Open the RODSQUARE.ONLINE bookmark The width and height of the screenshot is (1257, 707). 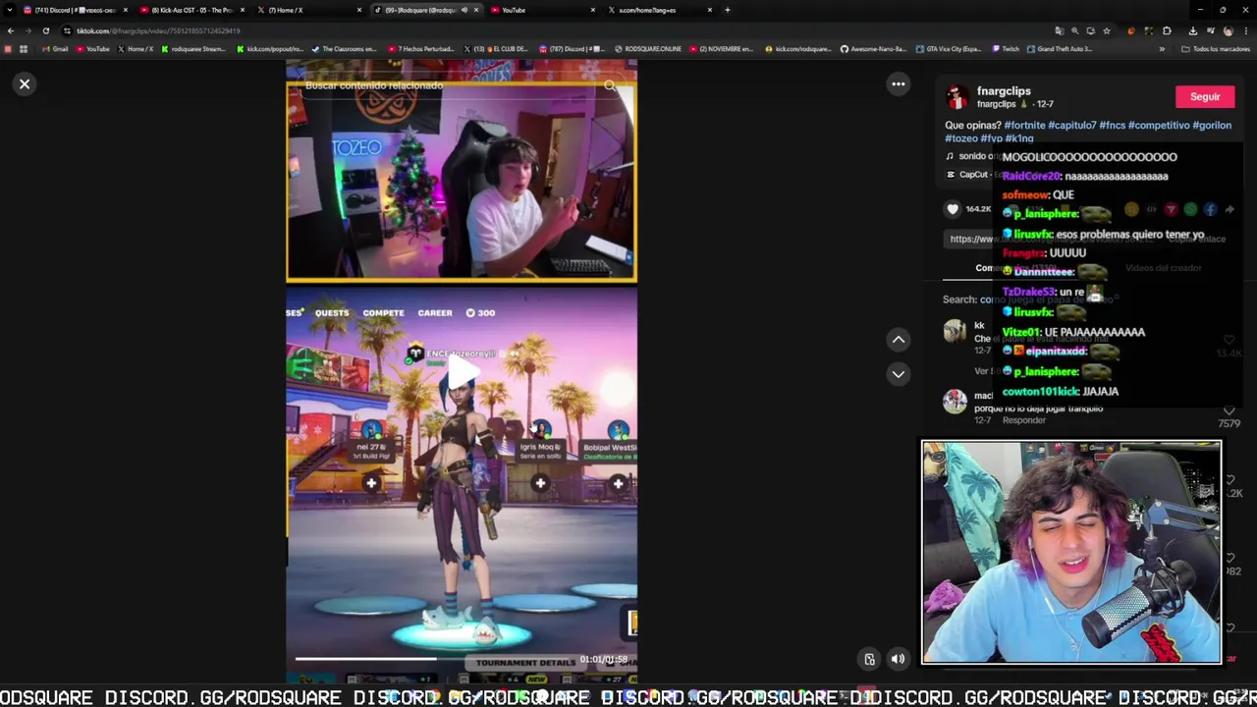point(648,49)
